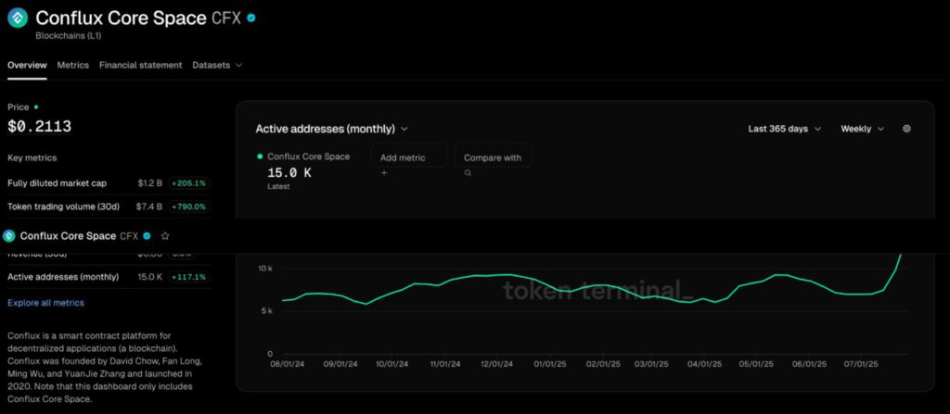Open the Last 365 days range dropdown

coord(784,129)
